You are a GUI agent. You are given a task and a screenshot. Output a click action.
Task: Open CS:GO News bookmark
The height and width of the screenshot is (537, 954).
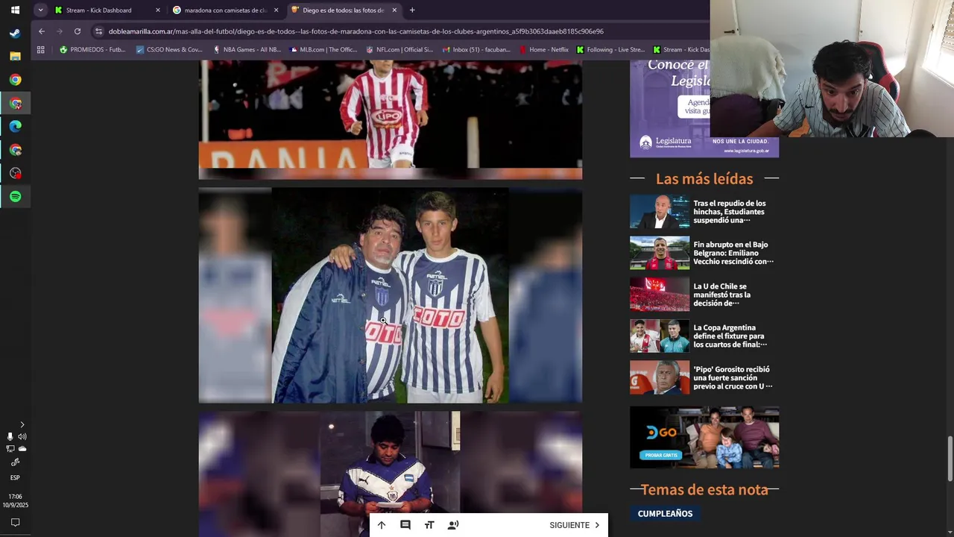169,50
